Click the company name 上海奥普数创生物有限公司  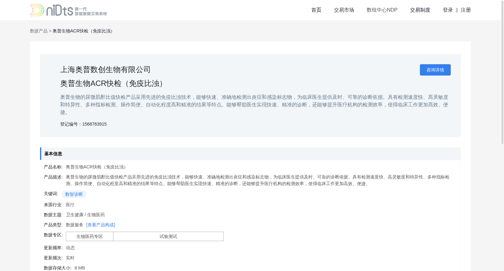[x=105, y=70]
